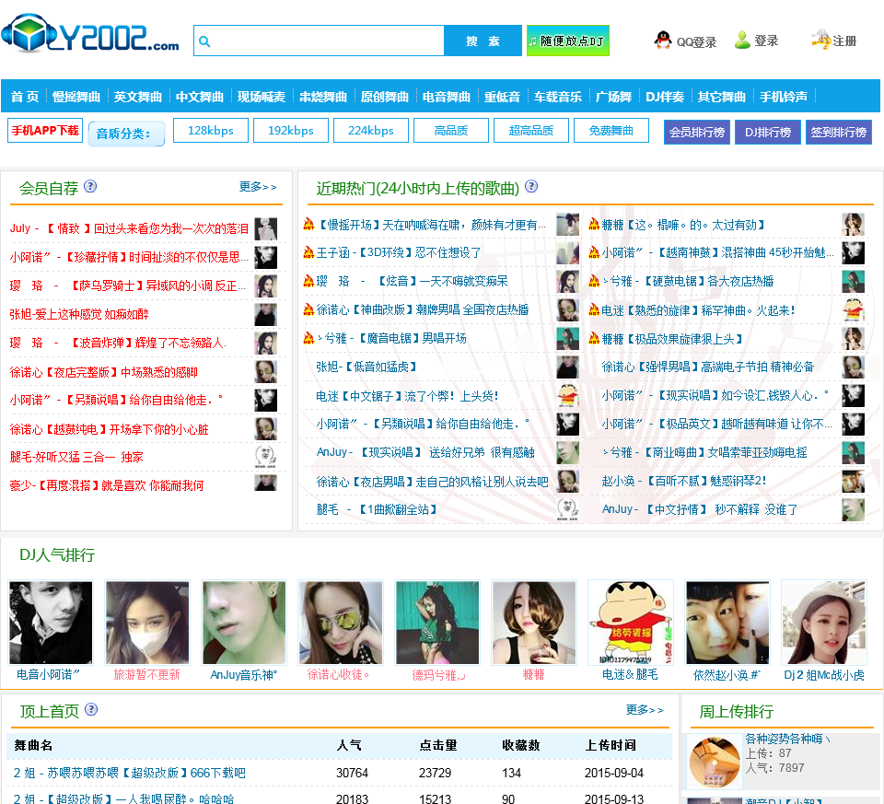This screenshot has height=804, width=884.
Task: Open the 广场舞 nav tab
Action: tap(613, 97)
